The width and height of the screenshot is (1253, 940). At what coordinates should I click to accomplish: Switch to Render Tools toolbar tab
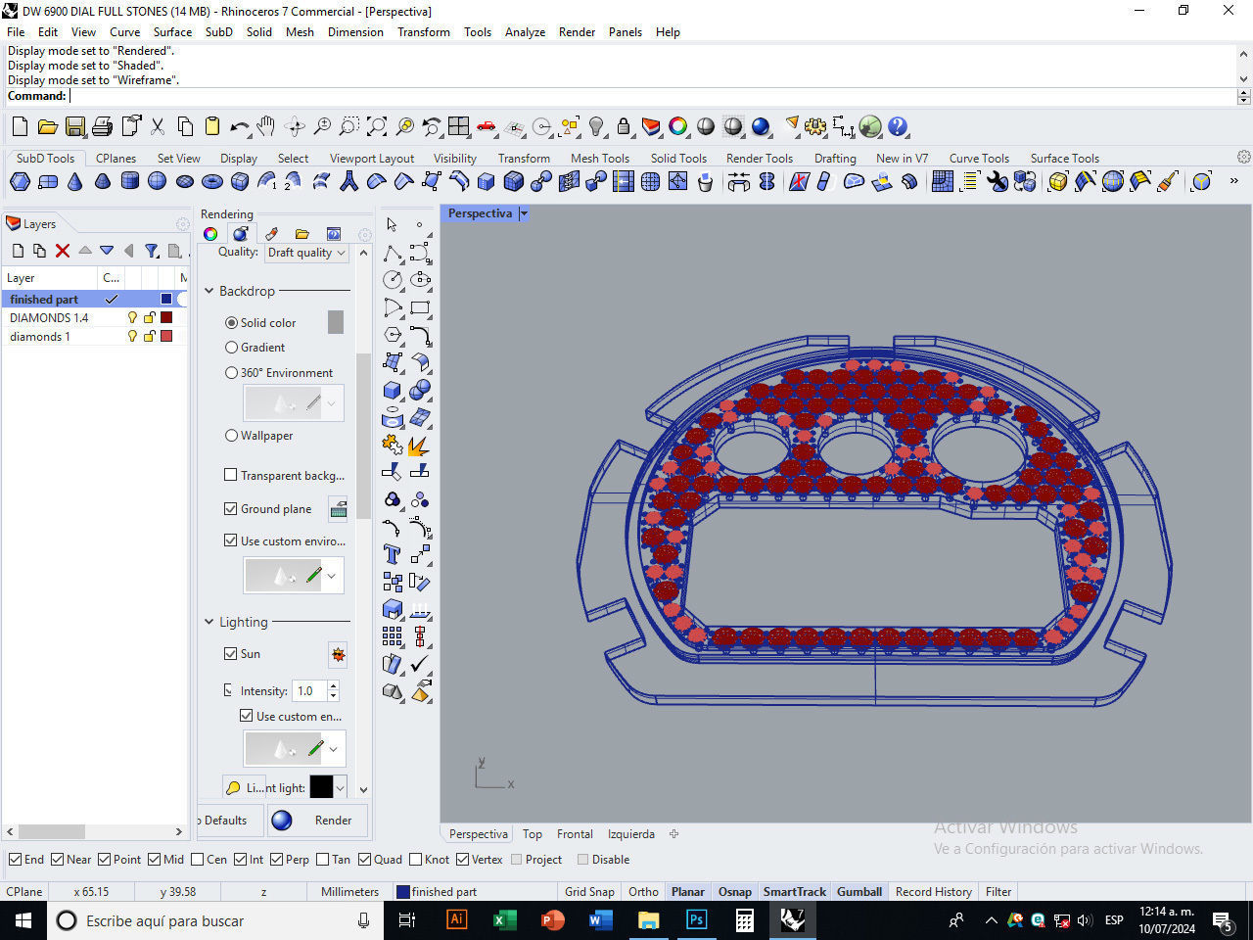point(760,158)
